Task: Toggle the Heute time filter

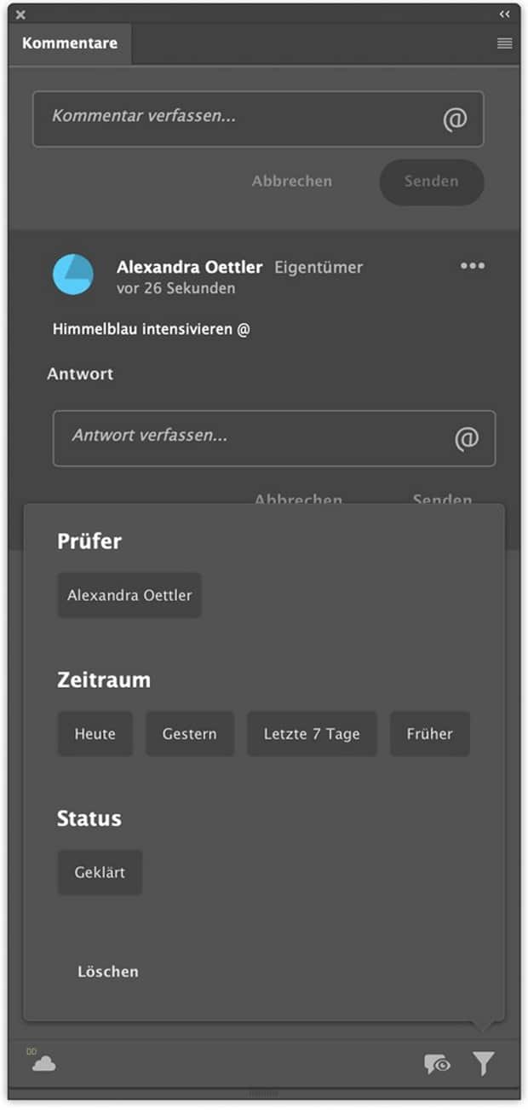Action: (x=95, y=734)
